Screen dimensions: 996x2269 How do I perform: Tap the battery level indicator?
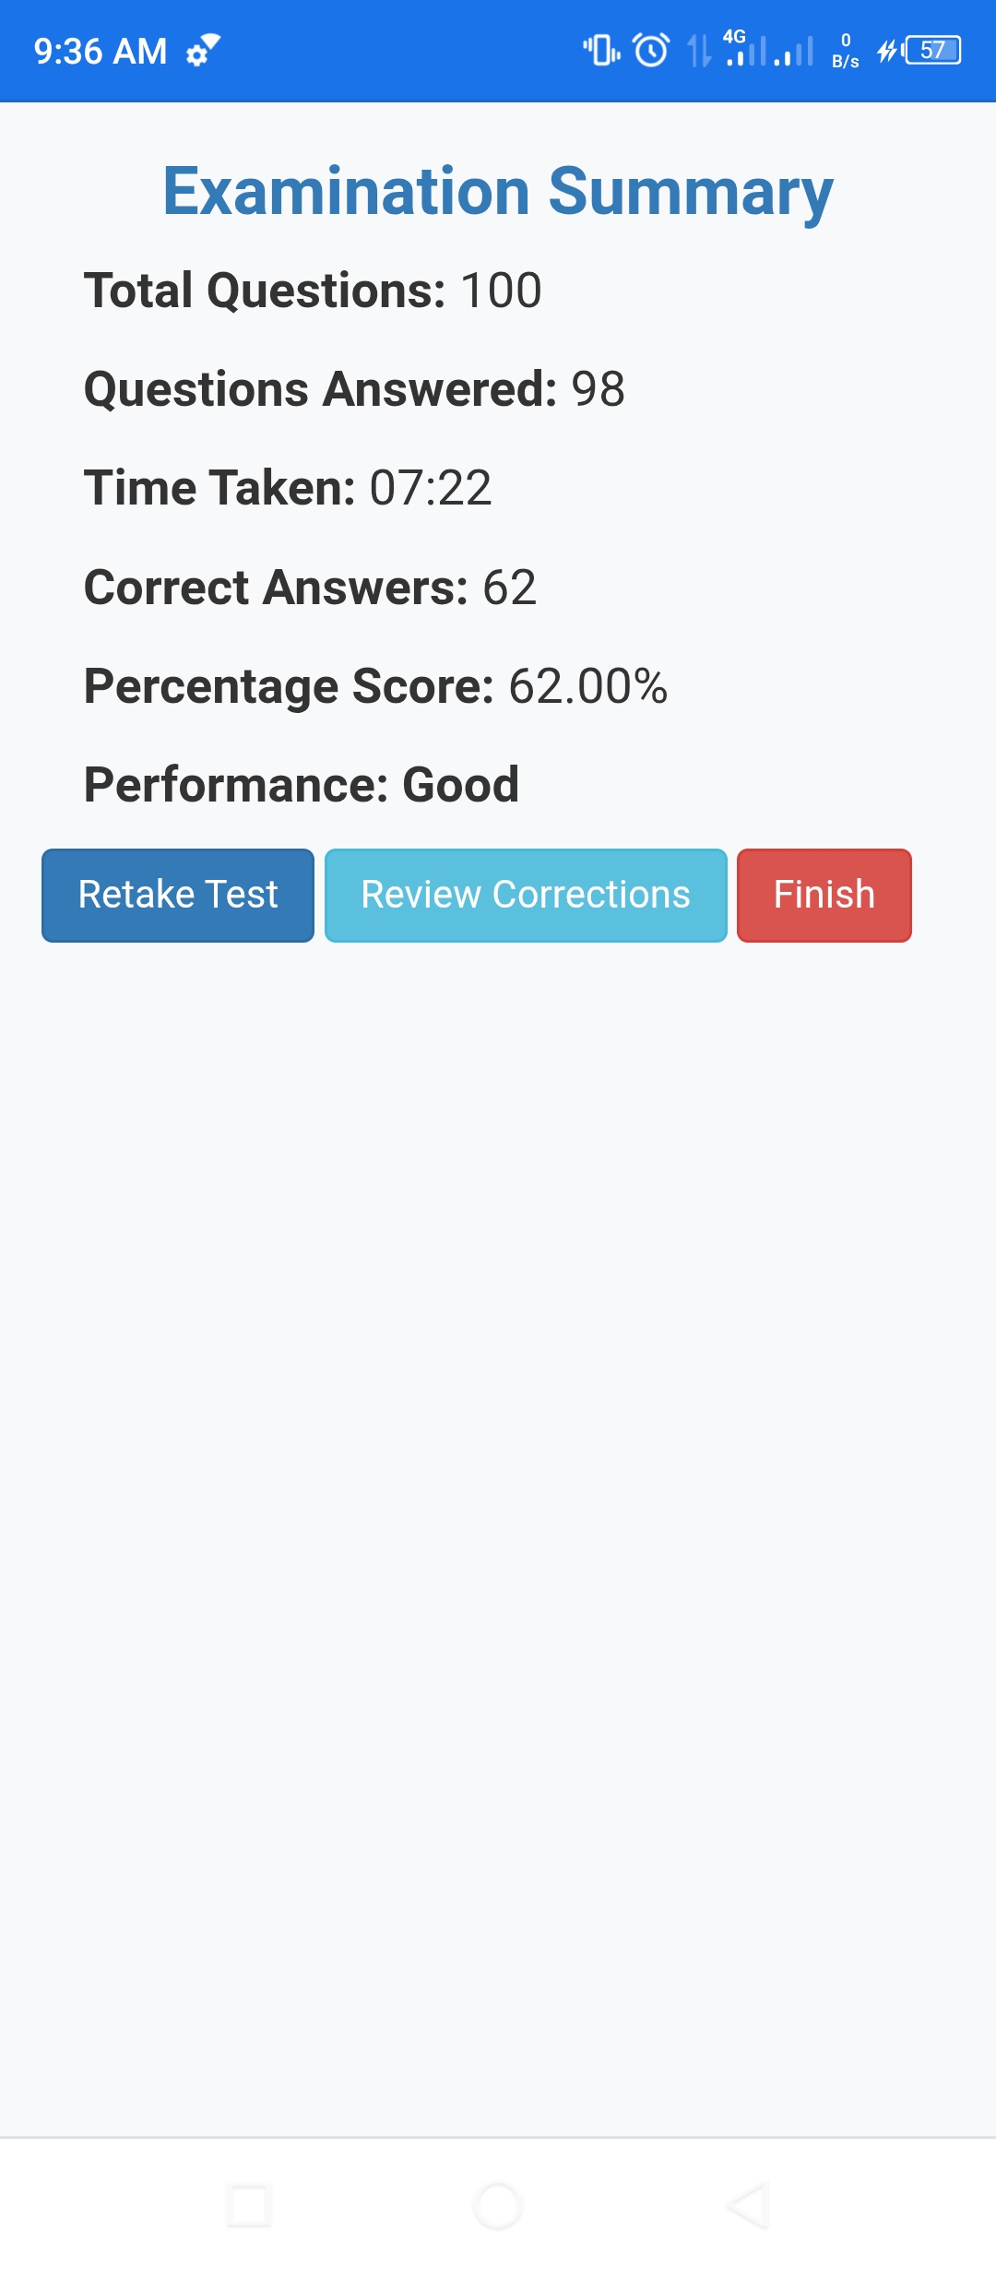[932, 50]
